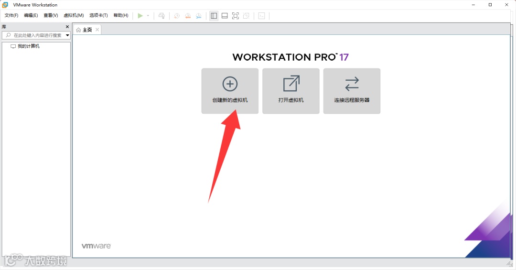Click the full screen mode icon
The height and width of the screenshot is (270, 516).
tap(235, 15)
